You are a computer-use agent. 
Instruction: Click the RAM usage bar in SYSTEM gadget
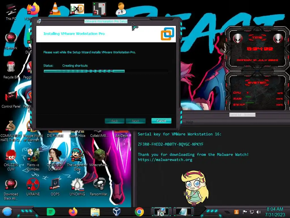[x=249, y=97]
